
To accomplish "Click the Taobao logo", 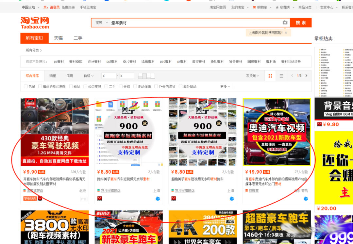I will point(35,23).
